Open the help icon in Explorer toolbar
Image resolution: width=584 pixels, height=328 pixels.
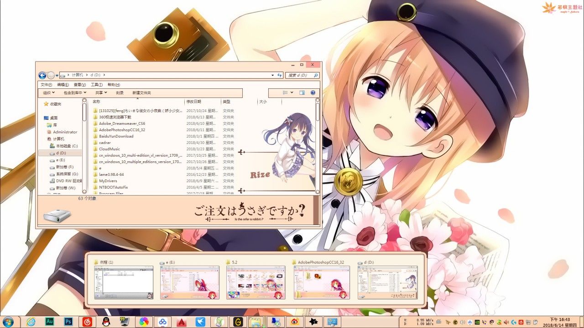coord(313,92)
